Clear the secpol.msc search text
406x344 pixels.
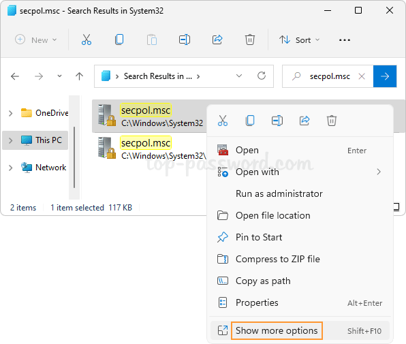[362, 76]
